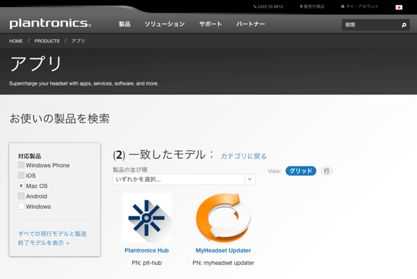This screenshot has width=417, height=279.
Task: Click the Plantronics Hub title link
Action: [147, 251]
